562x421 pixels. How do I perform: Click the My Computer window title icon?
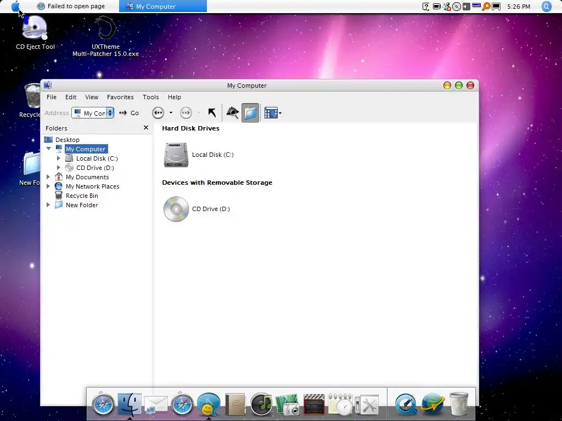(x=48, y=85)
